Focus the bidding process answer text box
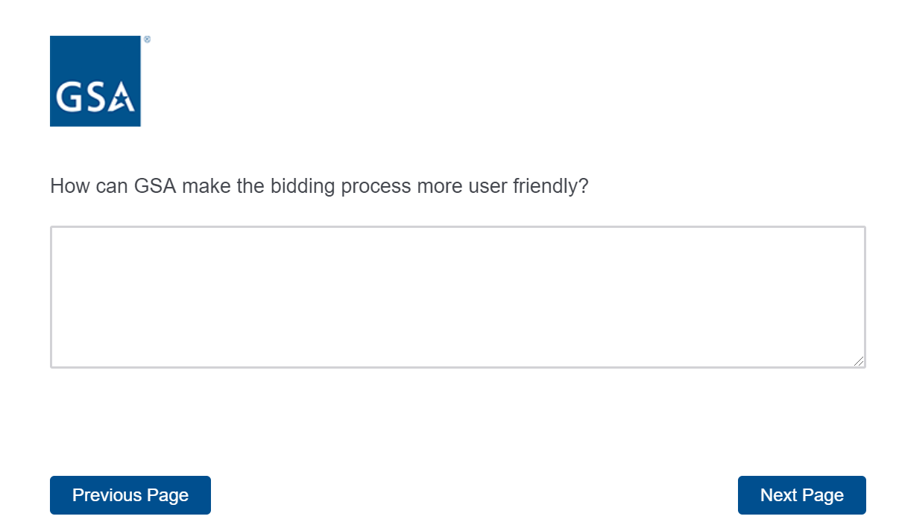 [458, 296]
